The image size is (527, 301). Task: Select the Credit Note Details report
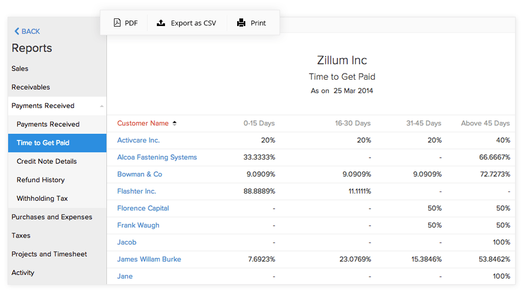(x=47, y=162)
